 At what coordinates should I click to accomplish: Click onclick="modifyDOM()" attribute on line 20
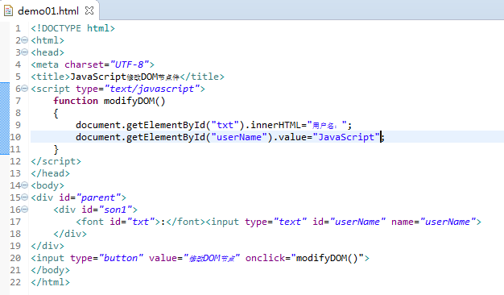point(304,258)
